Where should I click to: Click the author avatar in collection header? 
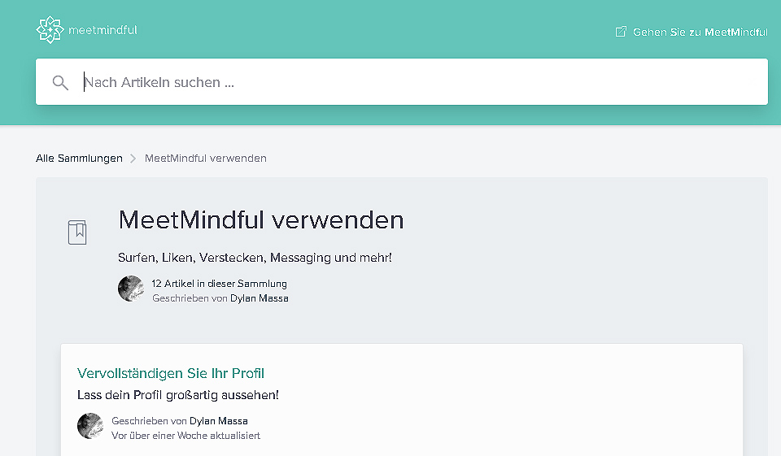click(x=131, y=289)
